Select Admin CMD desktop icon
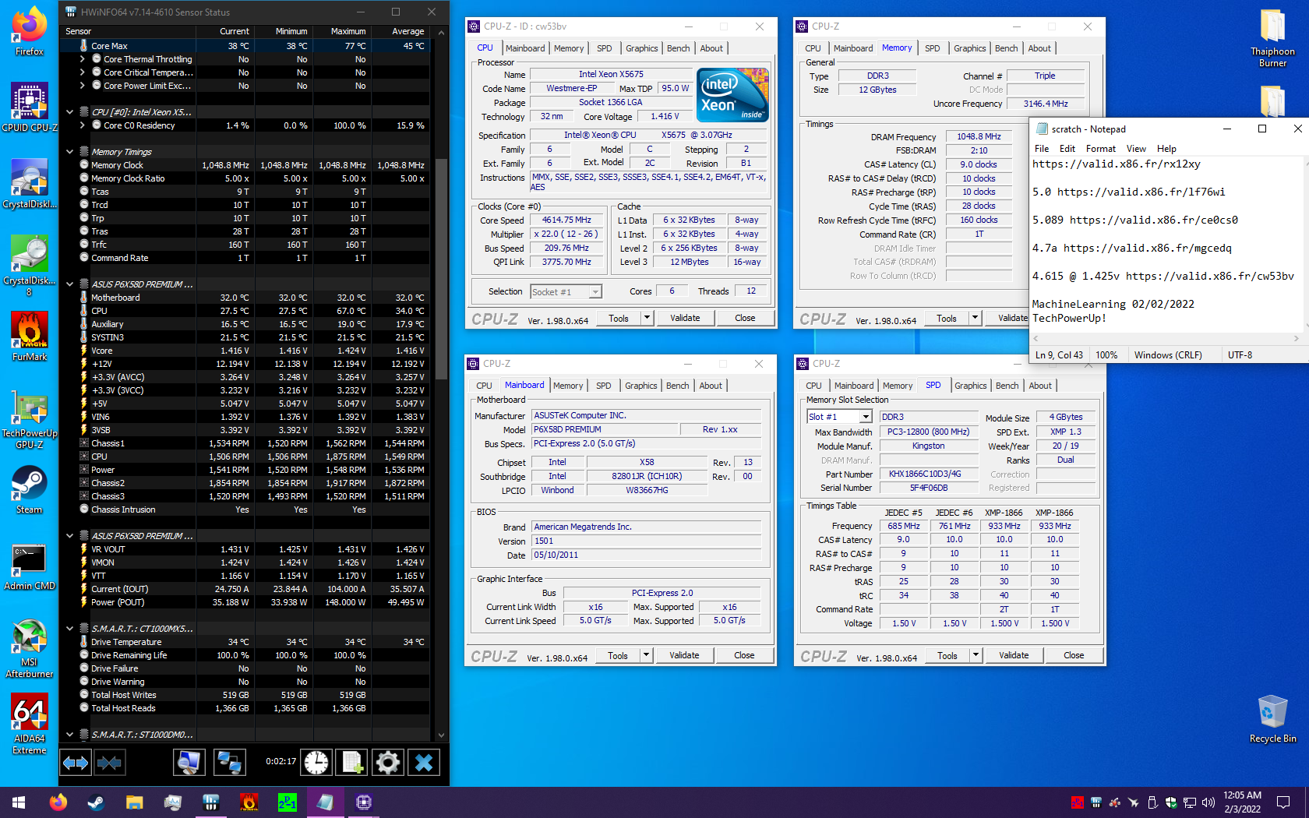Image resolution: width=1309 pixels, height=818 pixels. pos(30,566)
